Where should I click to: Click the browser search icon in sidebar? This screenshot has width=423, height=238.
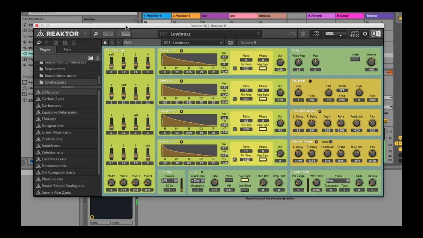click(39, 43)
